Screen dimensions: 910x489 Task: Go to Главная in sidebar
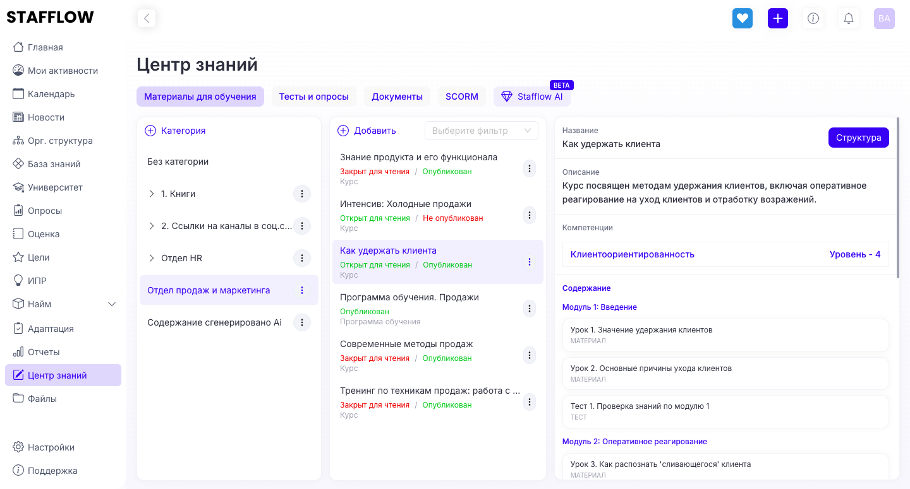pyautogui.click(x=63, y=47)
